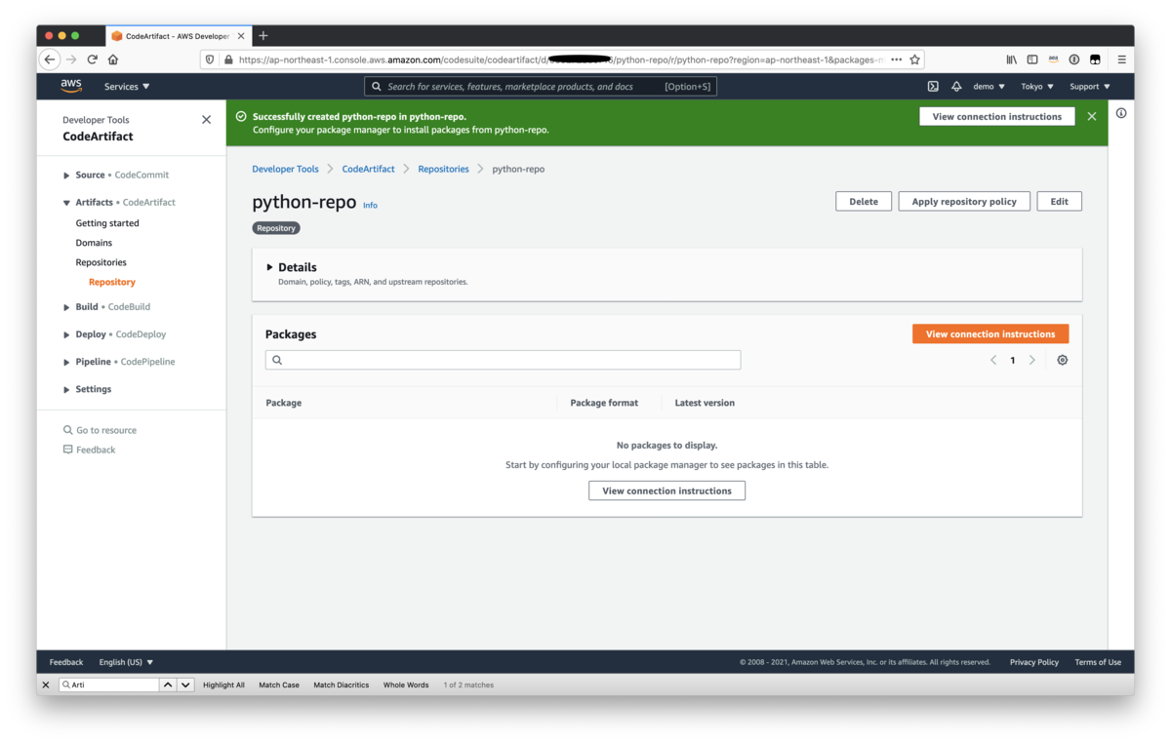Open Repositories in sidebar
Screen dimensions: 1171x744
pos(101,262)
